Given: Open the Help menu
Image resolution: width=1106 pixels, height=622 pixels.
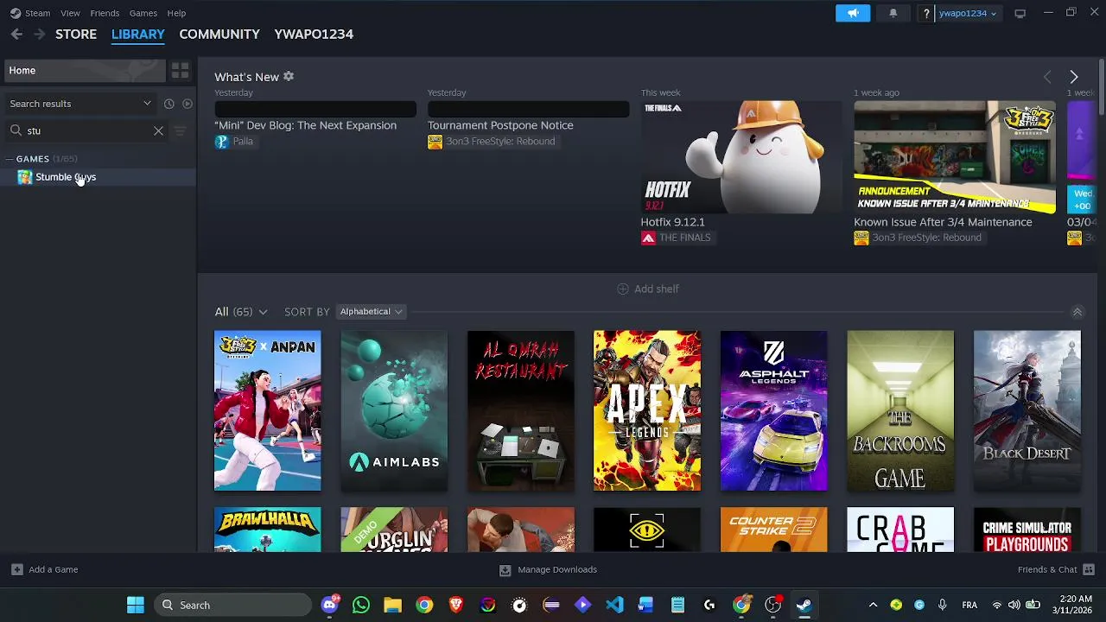Looking at the screenshot, I should pos(176,13).
